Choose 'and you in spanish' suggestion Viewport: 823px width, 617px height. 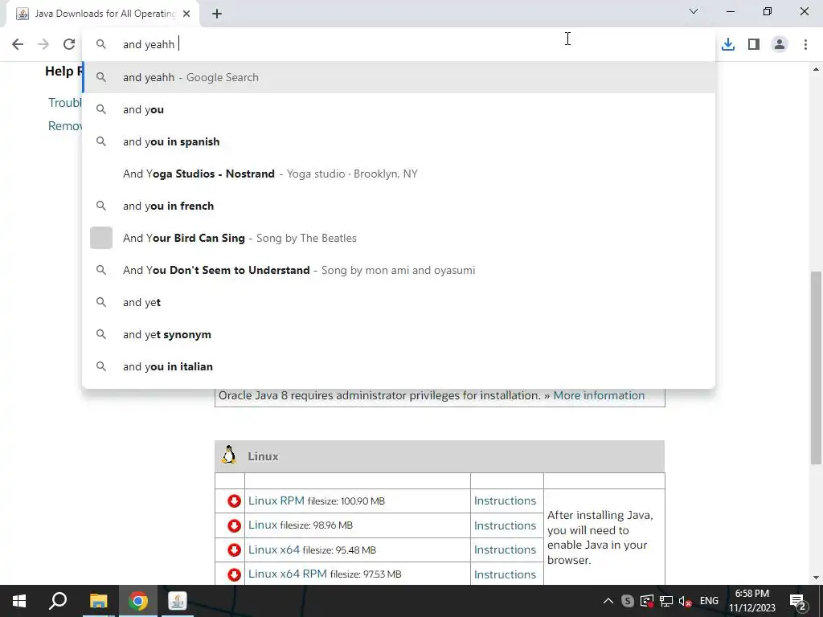(399, 141)
